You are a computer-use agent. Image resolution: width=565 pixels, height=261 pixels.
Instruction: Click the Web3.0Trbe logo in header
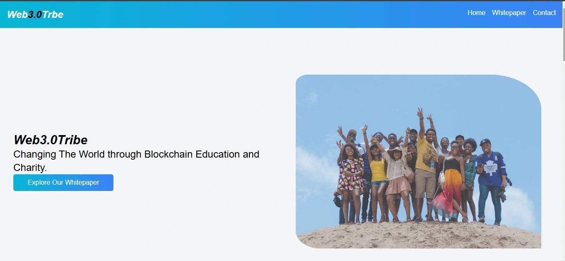point(35,15)
